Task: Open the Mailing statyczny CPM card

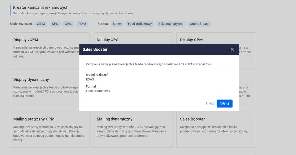Action: tap(50, 130)
